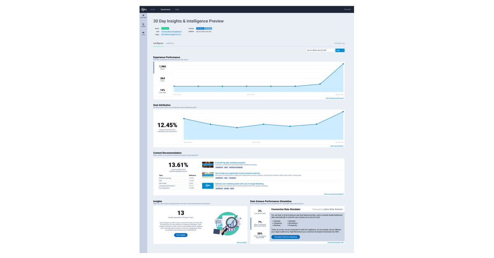Viewport: 494px width, 258px height.
Task: Select the 20% When Leveraging SegmentML card
Action: click(259, 235)
